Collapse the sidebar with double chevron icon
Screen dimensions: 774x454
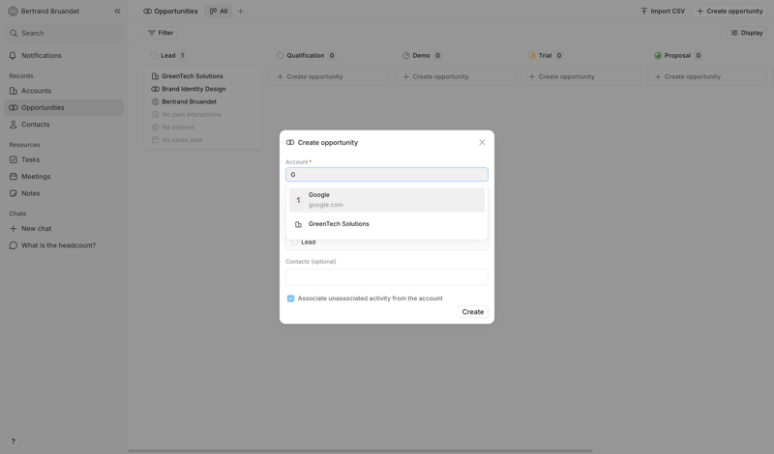pos(117,11)
